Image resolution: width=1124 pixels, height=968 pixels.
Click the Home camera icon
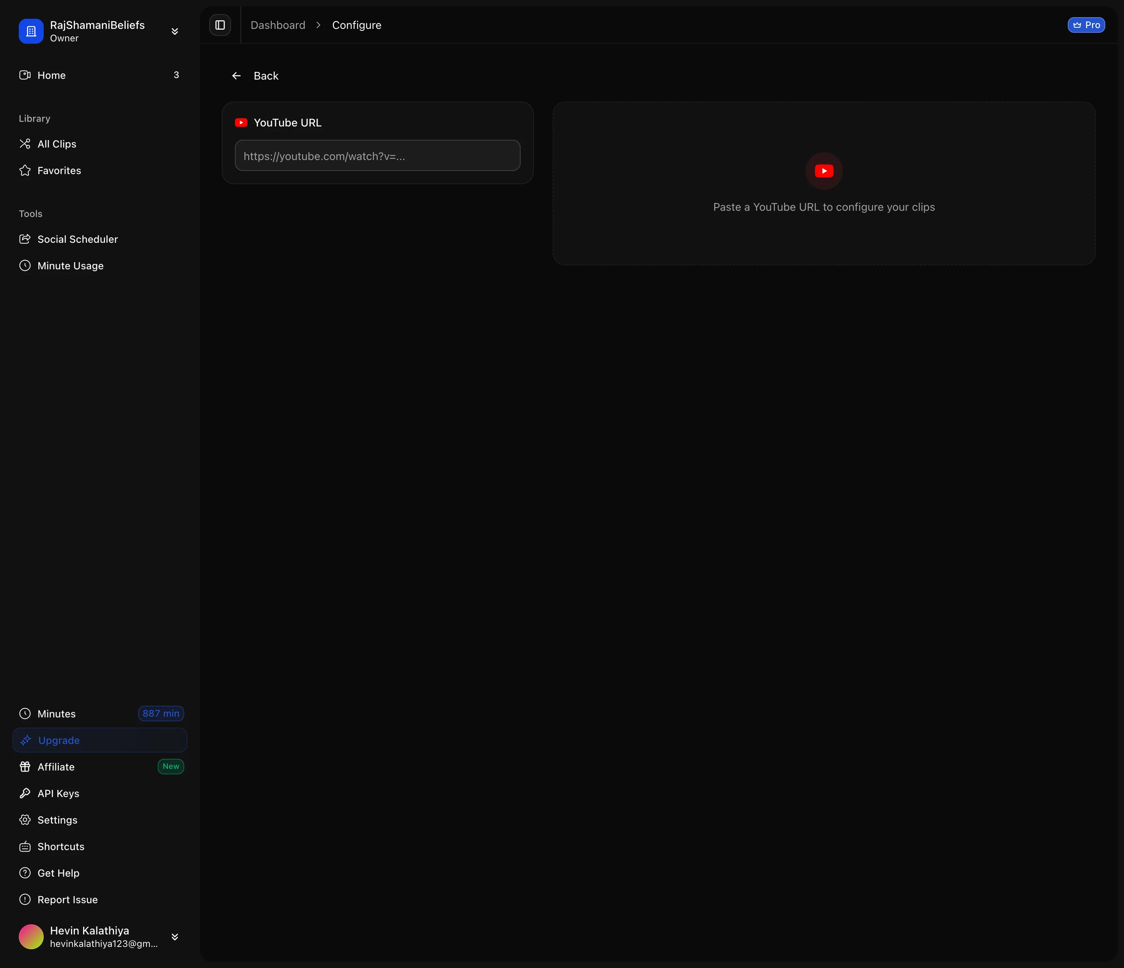[25, 75]
